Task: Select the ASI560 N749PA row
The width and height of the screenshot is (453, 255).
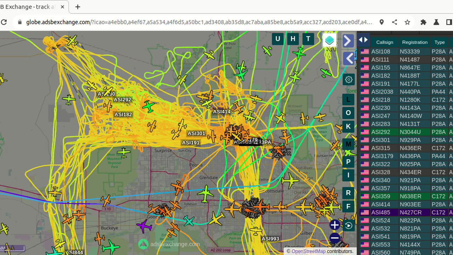Action: pyautogui.click(x=406, y=252)
